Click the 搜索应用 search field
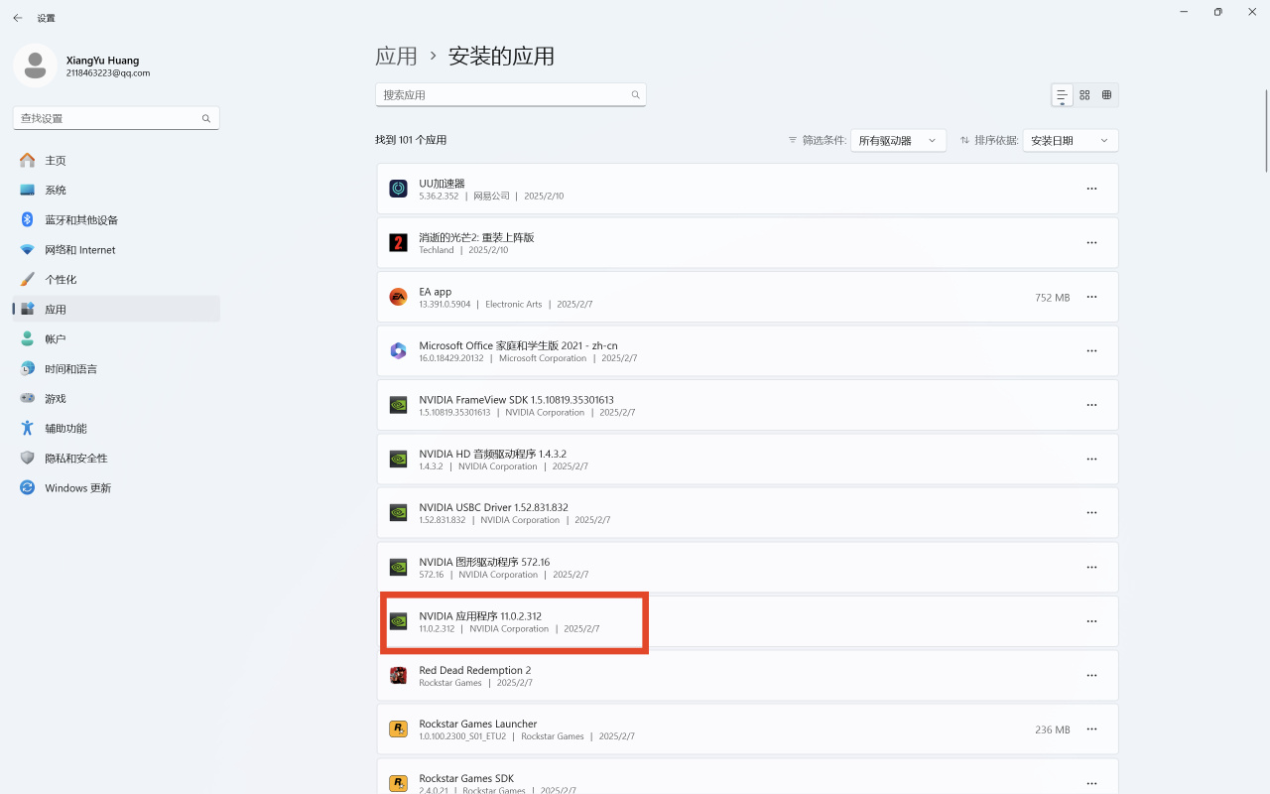1270x794 pixels. pos(511,94)
